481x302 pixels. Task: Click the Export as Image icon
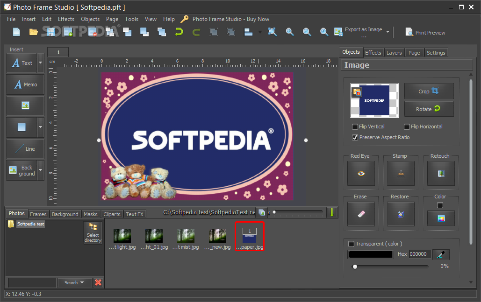click(x=338, y=32)
